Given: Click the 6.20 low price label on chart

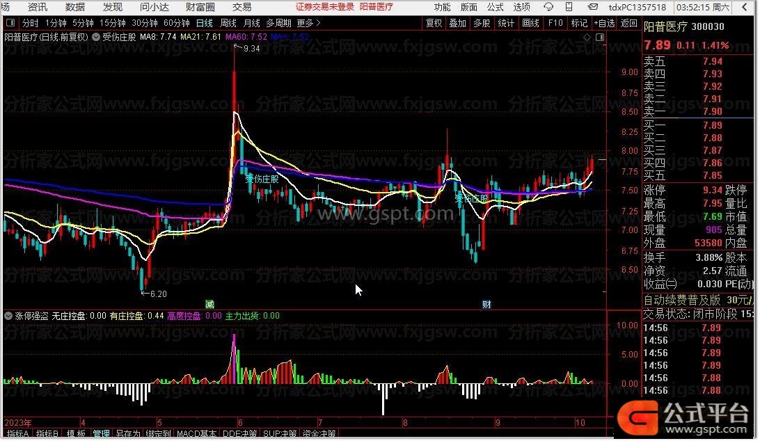Looking at the screenshot, I should 157,294.
